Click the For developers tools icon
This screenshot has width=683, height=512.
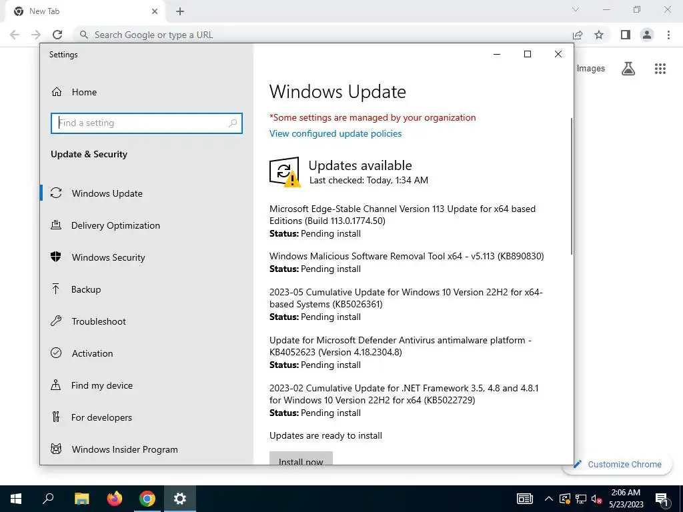pos(56,417)
